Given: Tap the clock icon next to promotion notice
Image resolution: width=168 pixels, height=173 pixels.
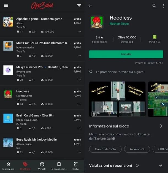Looking at the screenshot, I should (x=91, y=72).
